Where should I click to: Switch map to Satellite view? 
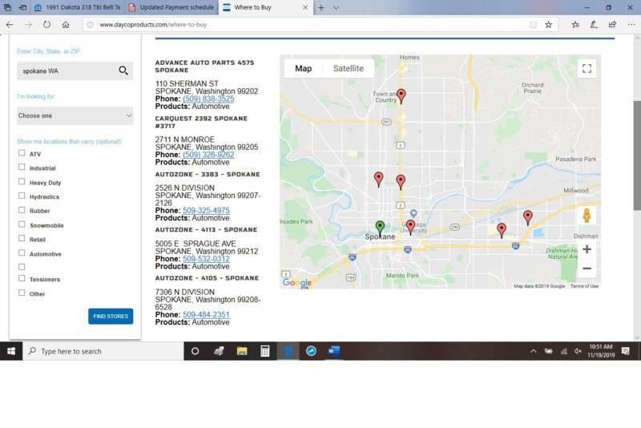pos(348,68)
